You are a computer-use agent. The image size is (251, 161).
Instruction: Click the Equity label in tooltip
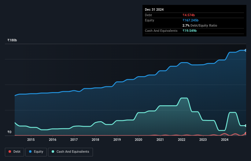click(x=149, y=20)
